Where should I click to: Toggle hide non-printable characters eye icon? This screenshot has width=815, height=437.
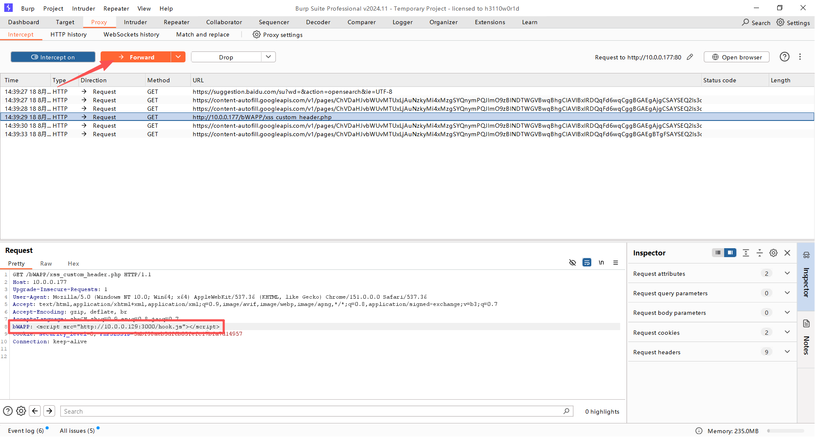pos(572,263)
